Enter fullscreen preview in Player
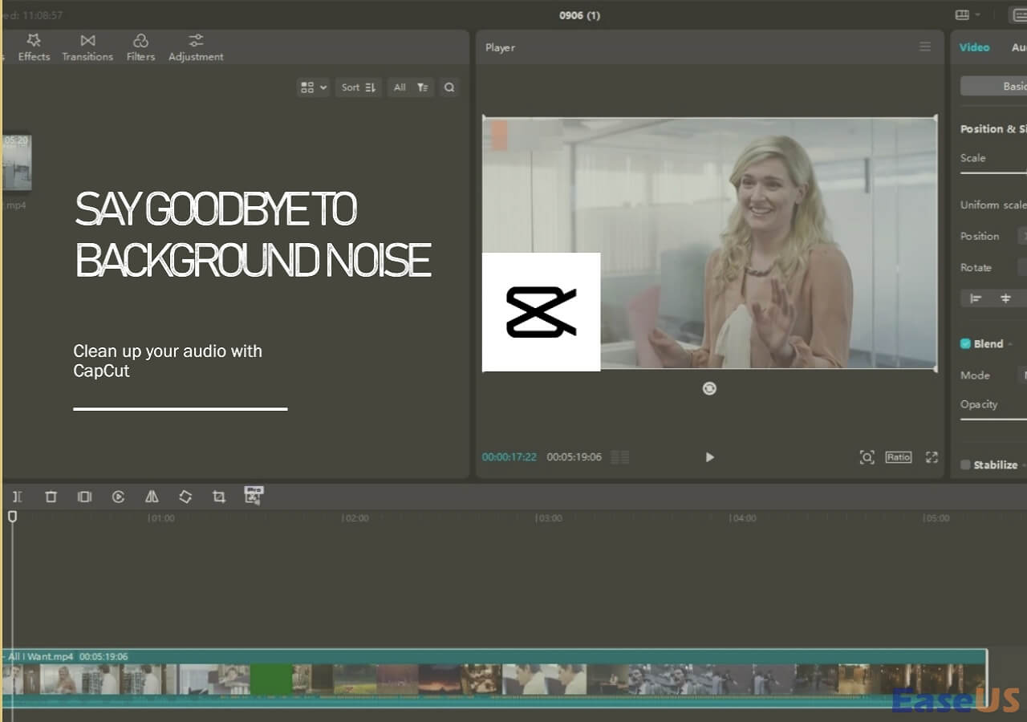Image resolution: width=1027 pixels, height=722 pixels. (932, 457)
